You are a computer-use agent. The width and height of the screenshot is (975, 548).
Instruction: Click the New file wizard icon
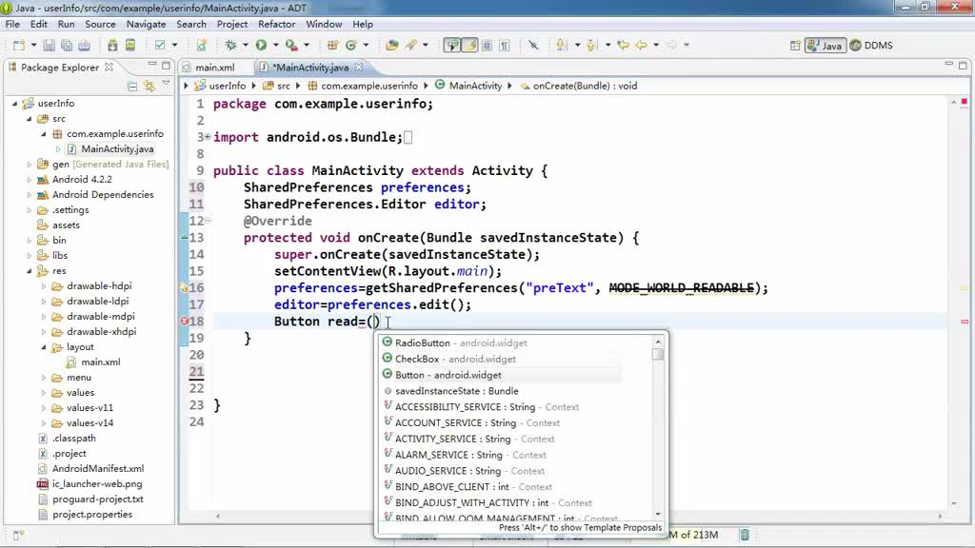point(19,46)
